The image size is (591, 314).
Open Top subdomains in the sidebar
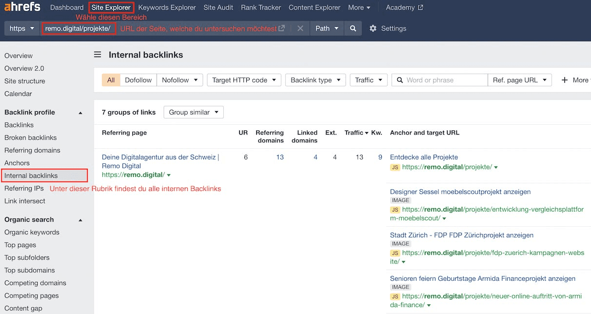(30, 270)
